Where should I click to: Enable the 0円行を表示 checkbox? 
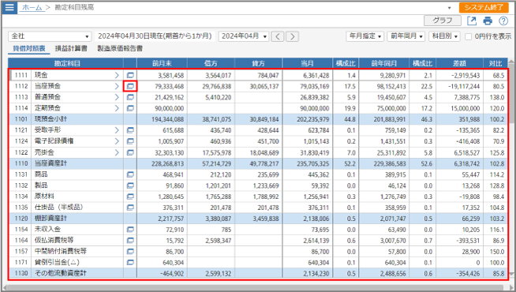[468, 36]
